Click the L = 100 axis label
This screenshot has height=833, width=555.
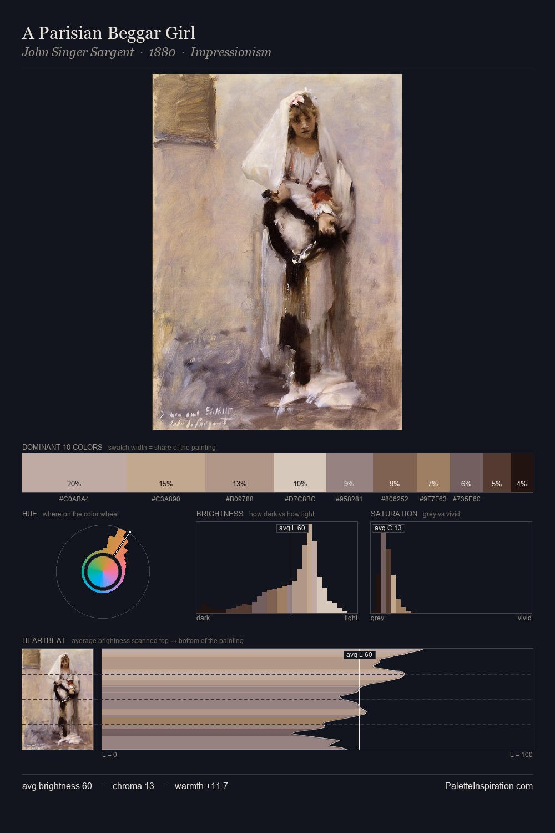521,755
